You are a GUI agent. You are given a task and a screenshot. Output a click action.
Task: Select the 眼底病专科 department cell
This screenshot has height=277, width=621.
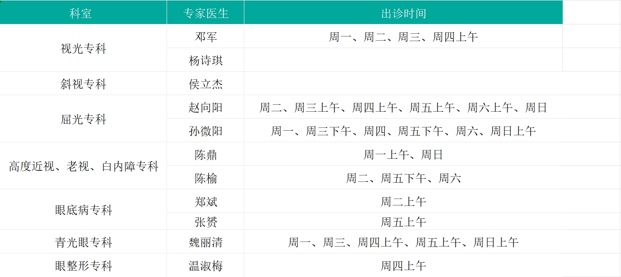pyautogui.click(x=83, y=210)
